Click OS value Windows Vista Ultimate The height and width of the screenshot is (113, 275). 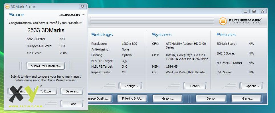click(185, 72)
